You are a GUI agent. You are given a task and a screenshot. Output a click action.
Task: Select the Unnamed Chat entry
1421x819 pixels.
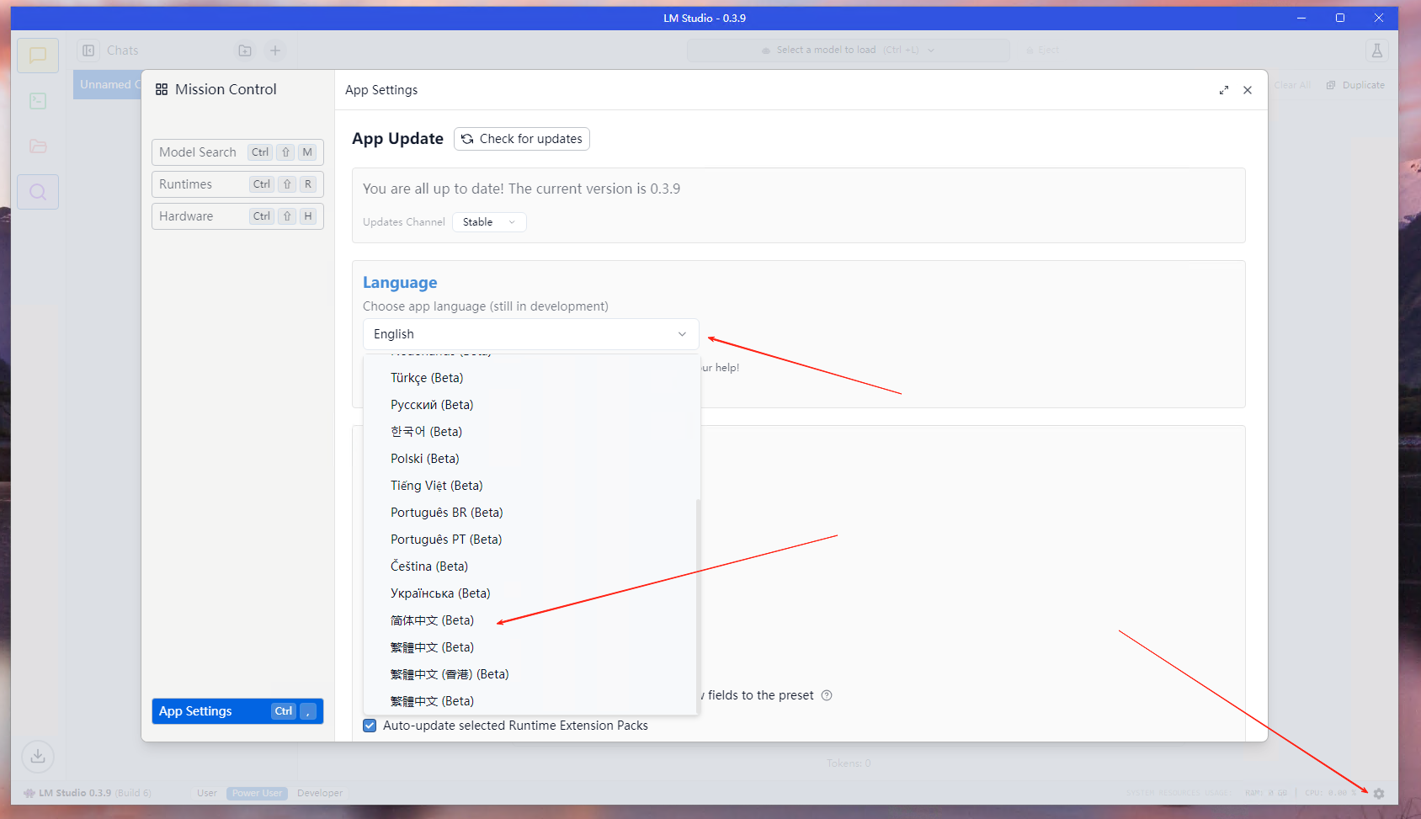coord(107,84)
